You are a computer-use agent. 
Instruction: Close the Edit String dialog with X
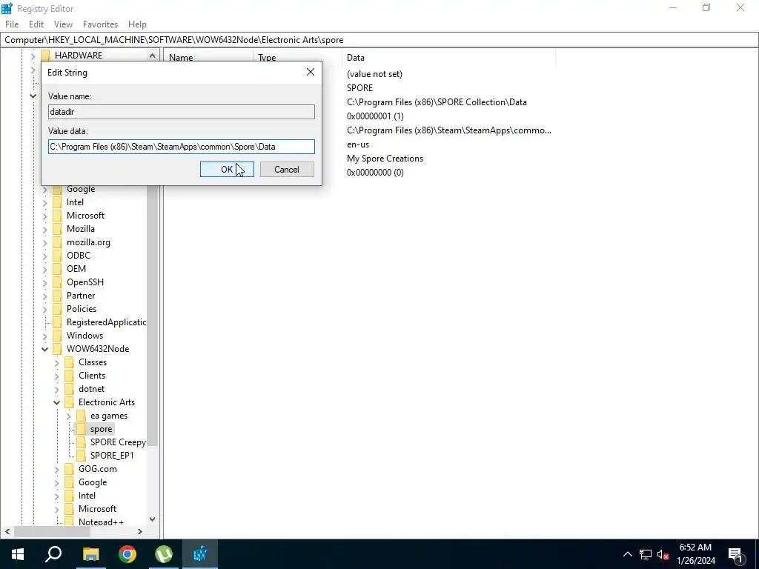311,72
